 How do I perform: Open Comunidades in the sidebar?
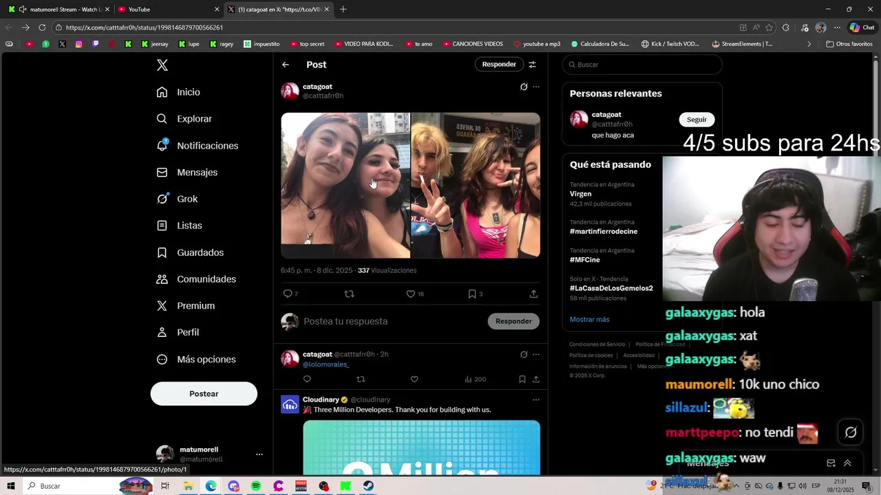point(196,279)
